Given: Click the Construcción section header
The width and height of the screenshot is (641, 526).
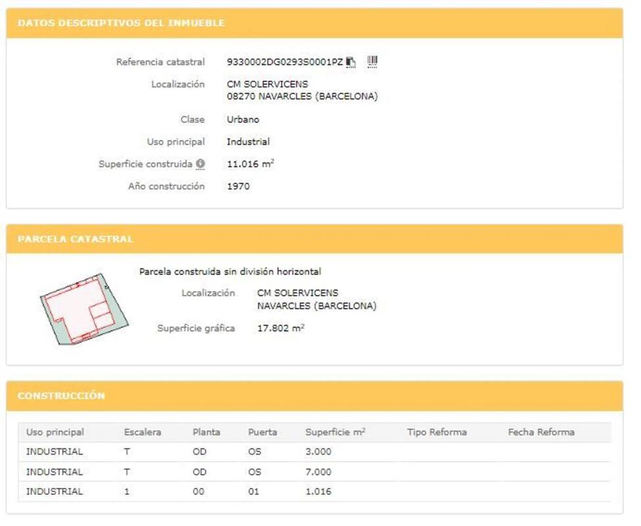Looking at the screenshot, I should click(61, 396).
